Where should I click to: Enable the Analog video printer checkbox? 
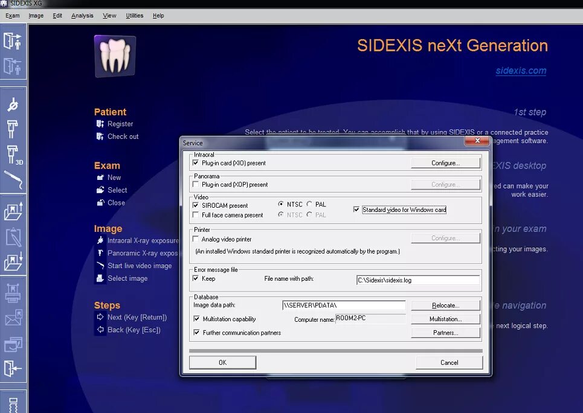coord(196,239)
